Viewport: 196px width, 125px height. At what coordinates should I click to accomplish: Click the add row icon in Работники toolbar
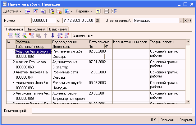tap(10, 35)
